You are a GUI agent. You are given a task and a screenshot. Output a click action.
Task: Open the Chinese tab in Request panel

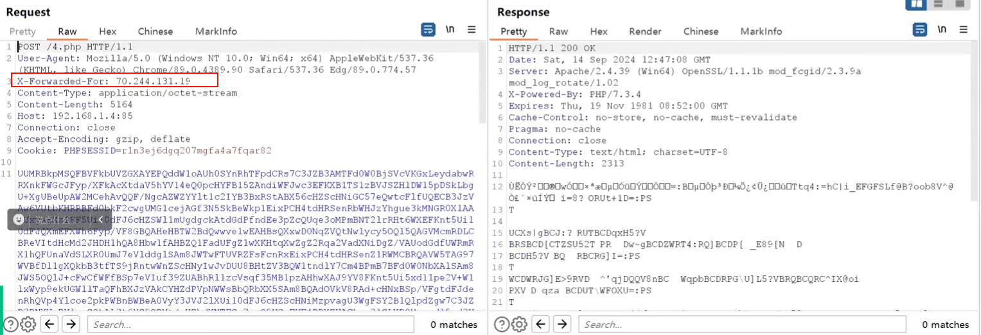[x=155, y=31]
